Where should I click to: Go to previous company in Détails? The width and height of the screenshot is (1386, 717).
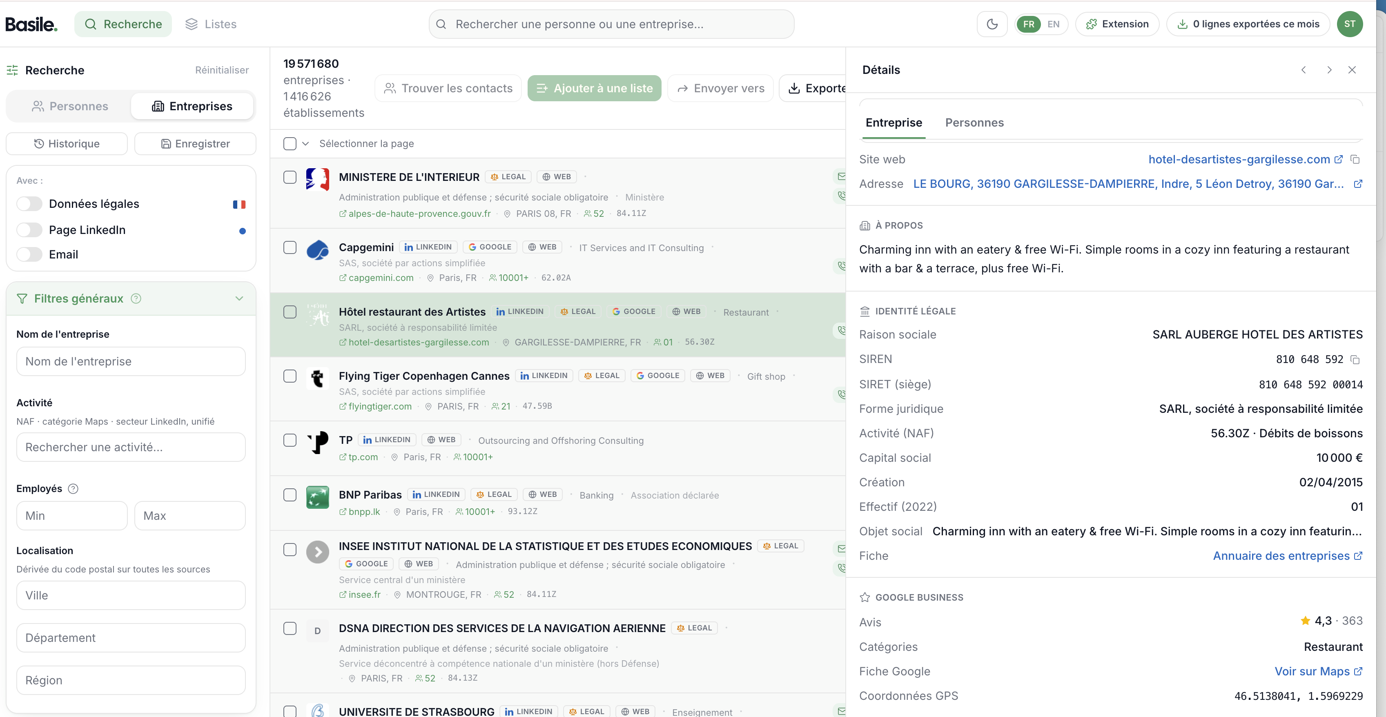click(1304, 70)
